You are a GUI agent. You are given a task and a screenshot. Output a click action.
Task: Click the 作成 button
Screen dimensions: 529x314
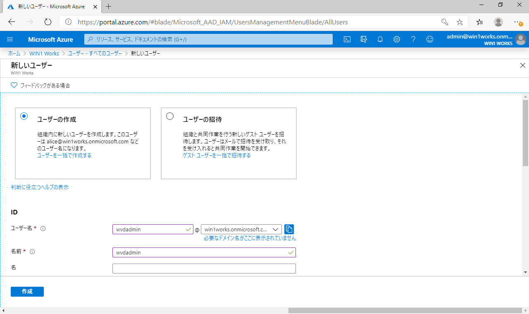click(x=27, y=291)
